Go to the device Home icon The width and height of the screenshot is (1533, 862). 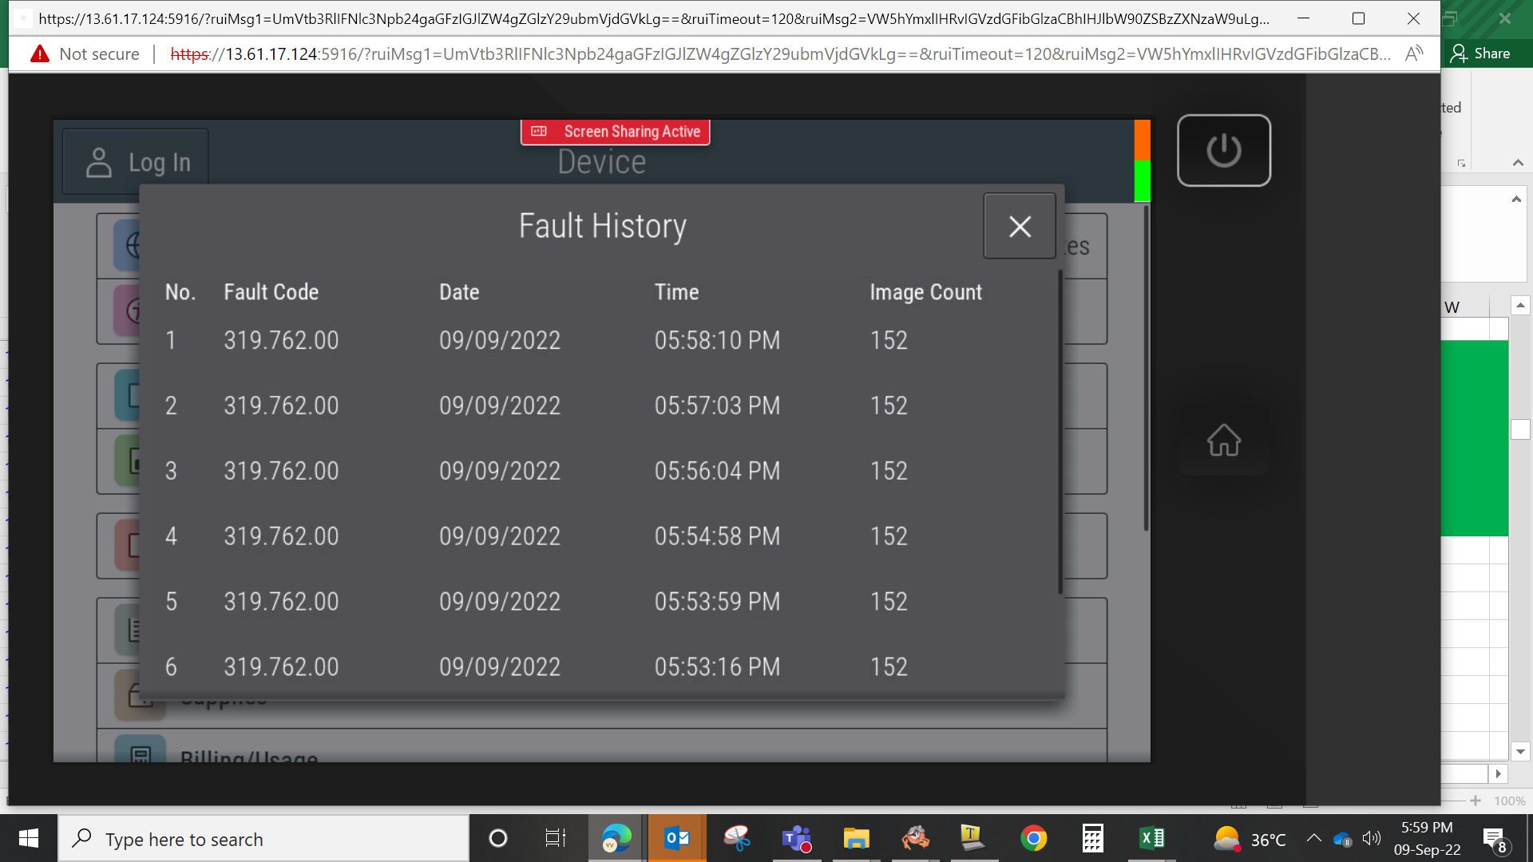click(1224, 440)
